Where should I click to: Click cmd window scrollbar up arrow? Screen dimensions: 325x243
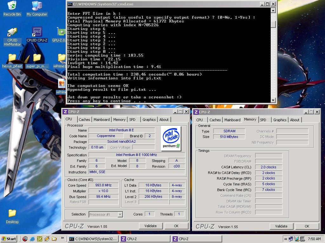tap(273, 10)
